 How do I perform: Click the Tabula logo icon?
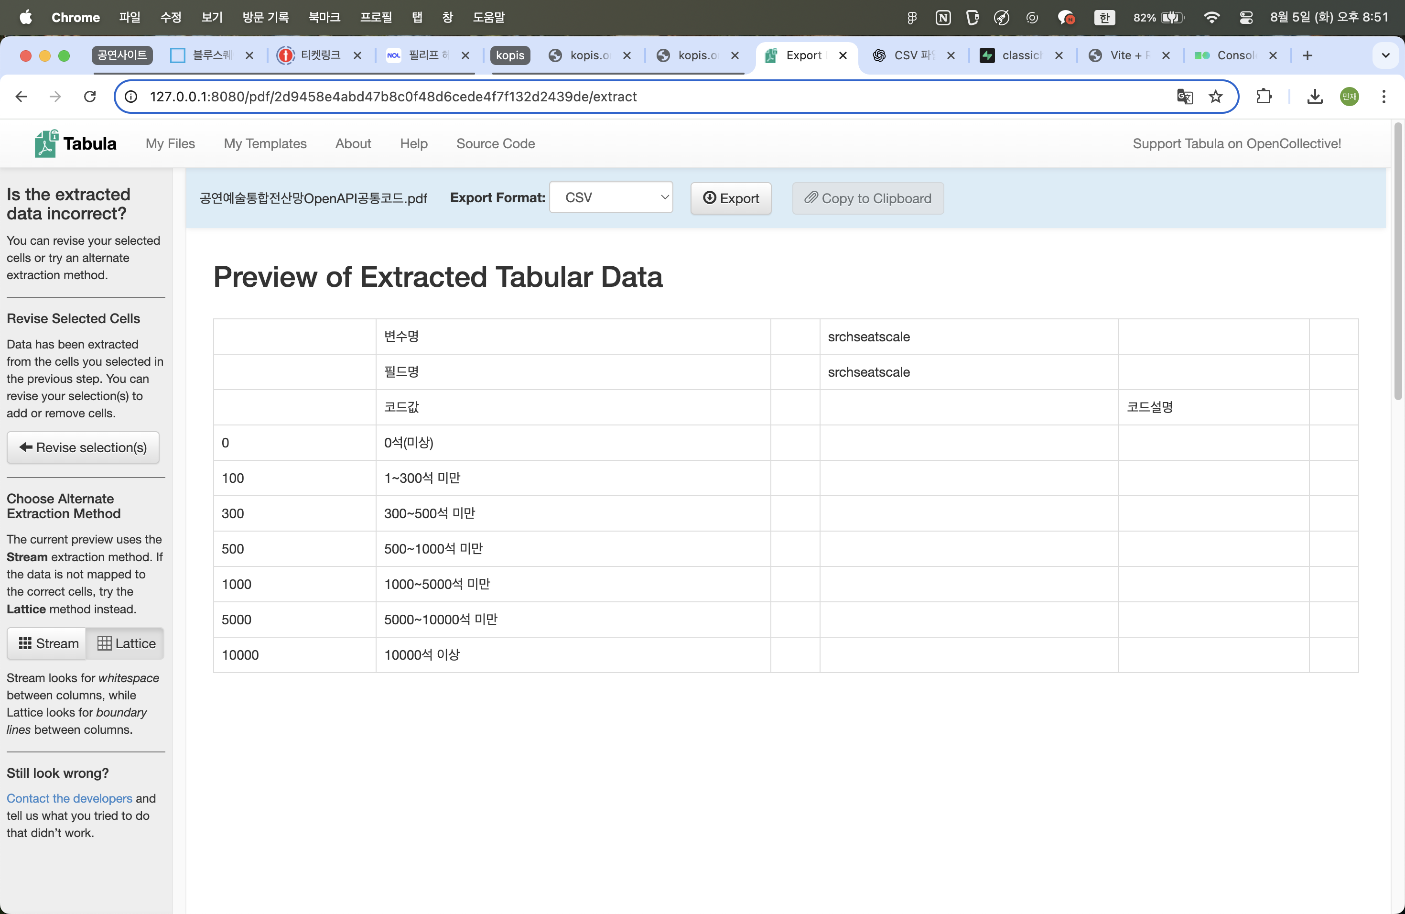45,143
